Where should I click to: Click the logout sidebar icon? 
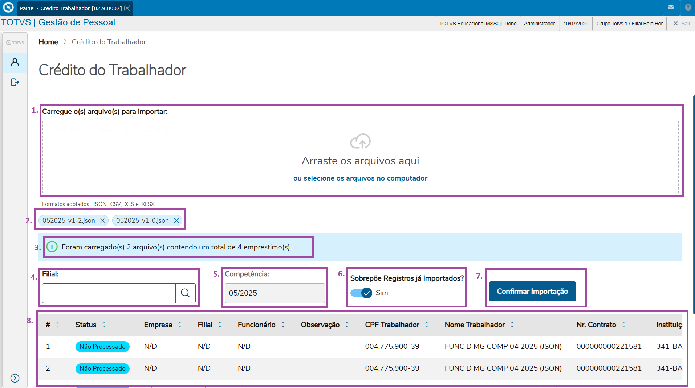[15, 82]
